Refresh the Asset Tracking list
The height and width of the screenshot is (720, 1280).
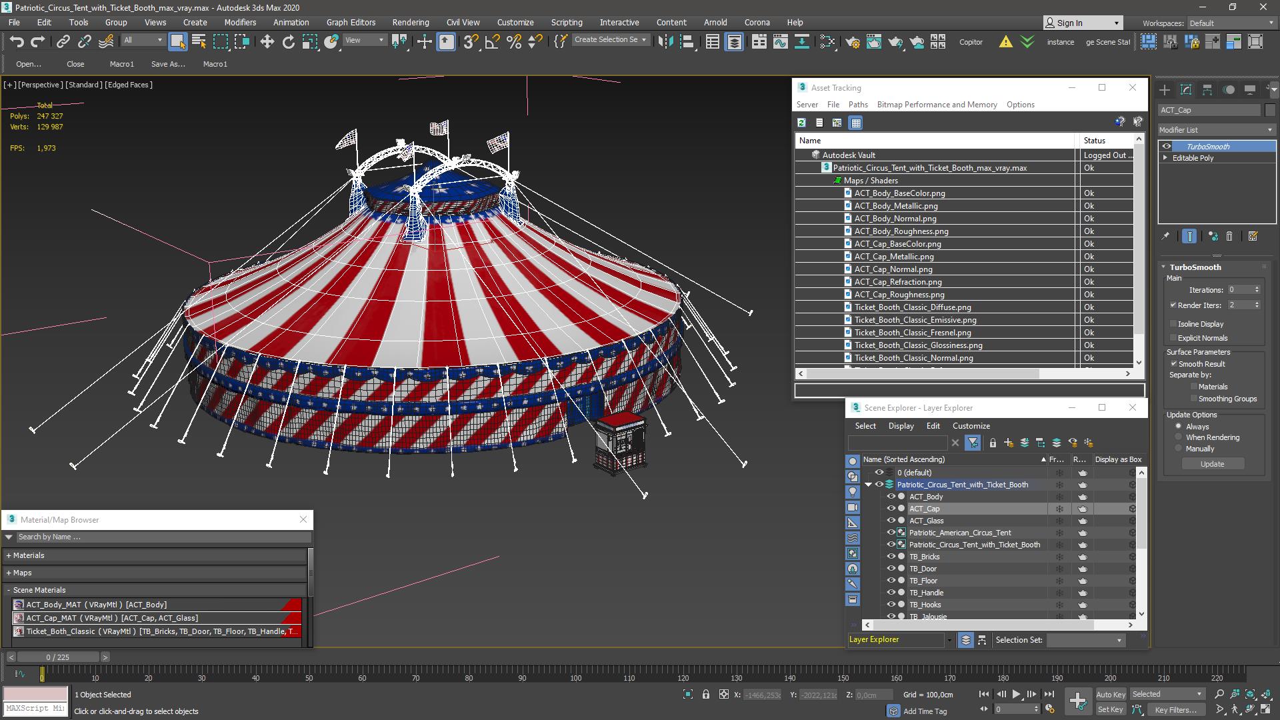click(x=801, y=123)
